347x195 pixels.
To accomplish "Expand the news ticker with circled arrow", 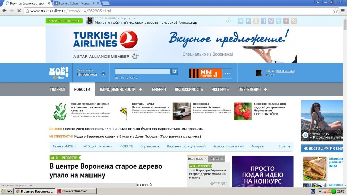I will coord(228,21).
